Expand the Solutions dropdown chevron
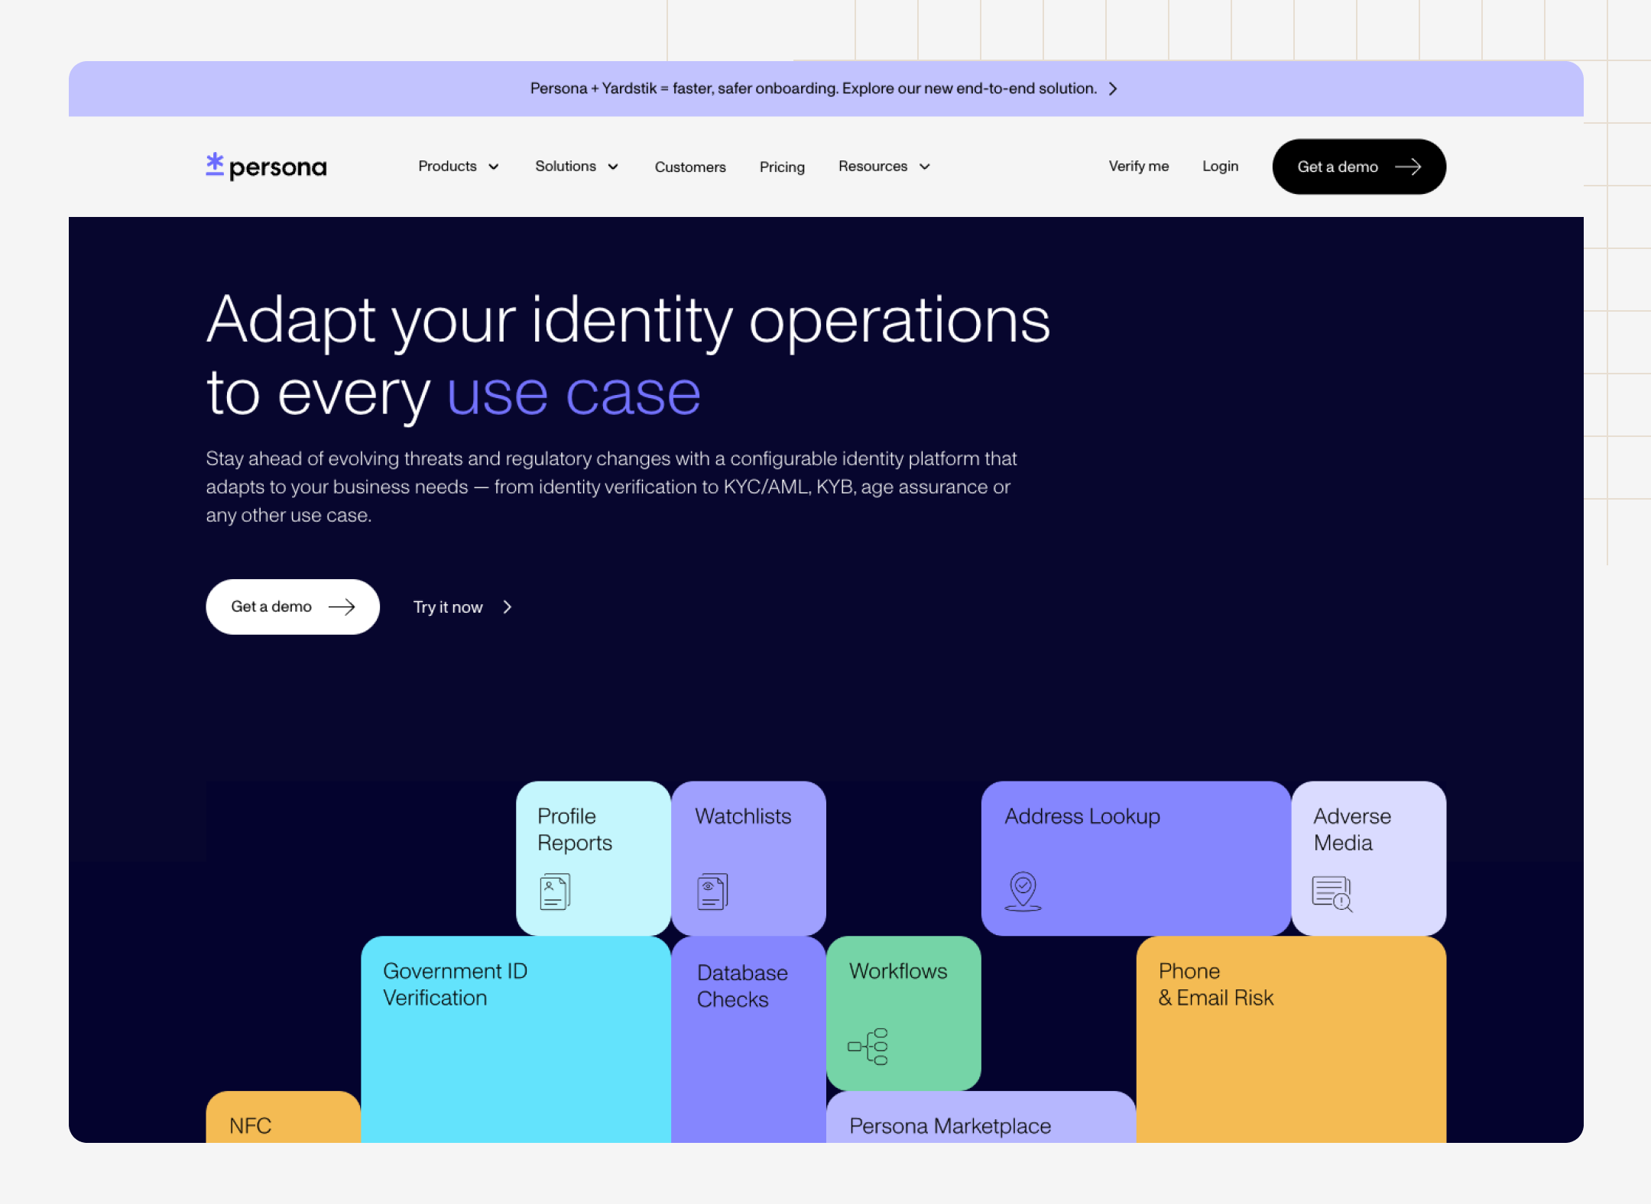 [613, 167]
